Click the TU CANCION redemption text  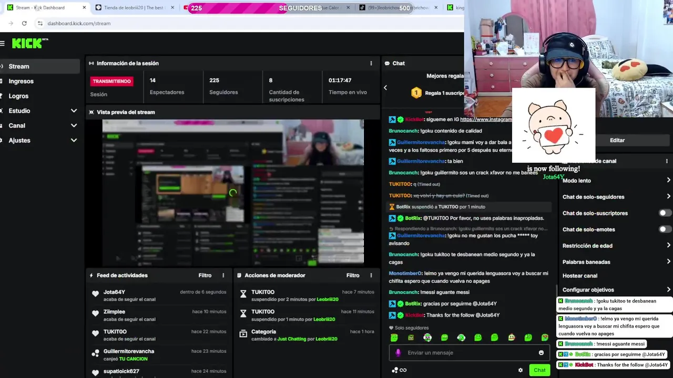click(133, 359)
